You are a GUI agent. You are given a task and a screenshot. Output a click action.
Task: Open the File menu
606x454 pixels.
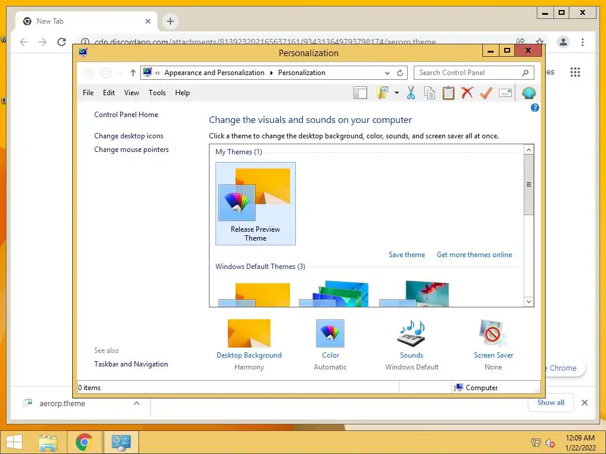88,93
